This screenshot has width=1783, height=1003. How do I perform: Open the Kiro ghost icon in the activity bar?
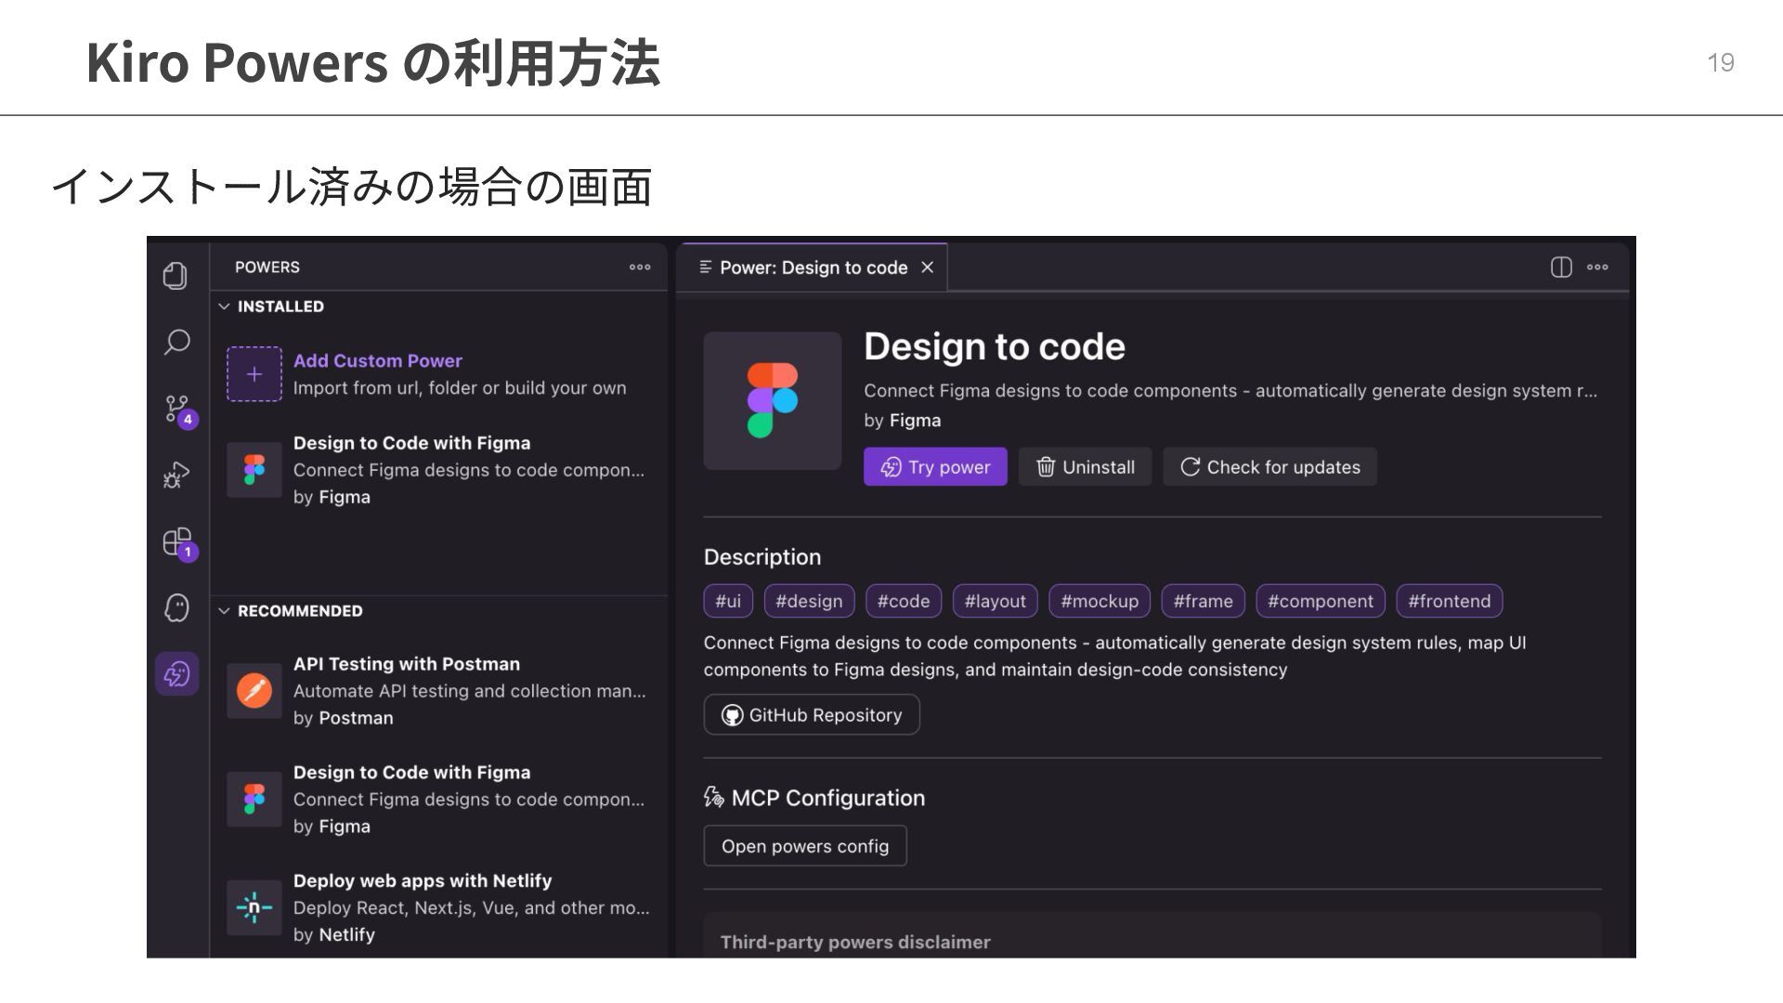tap(176, 608)
